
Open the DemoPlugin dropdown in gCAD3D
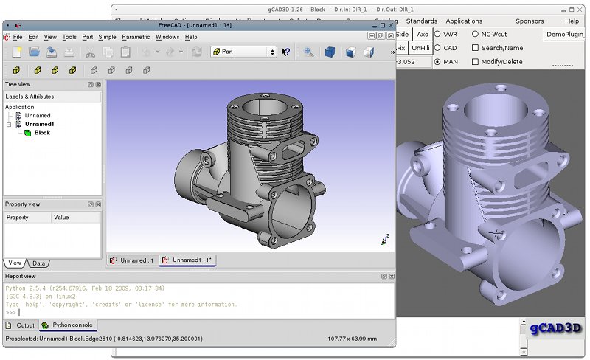coord(565,35)
